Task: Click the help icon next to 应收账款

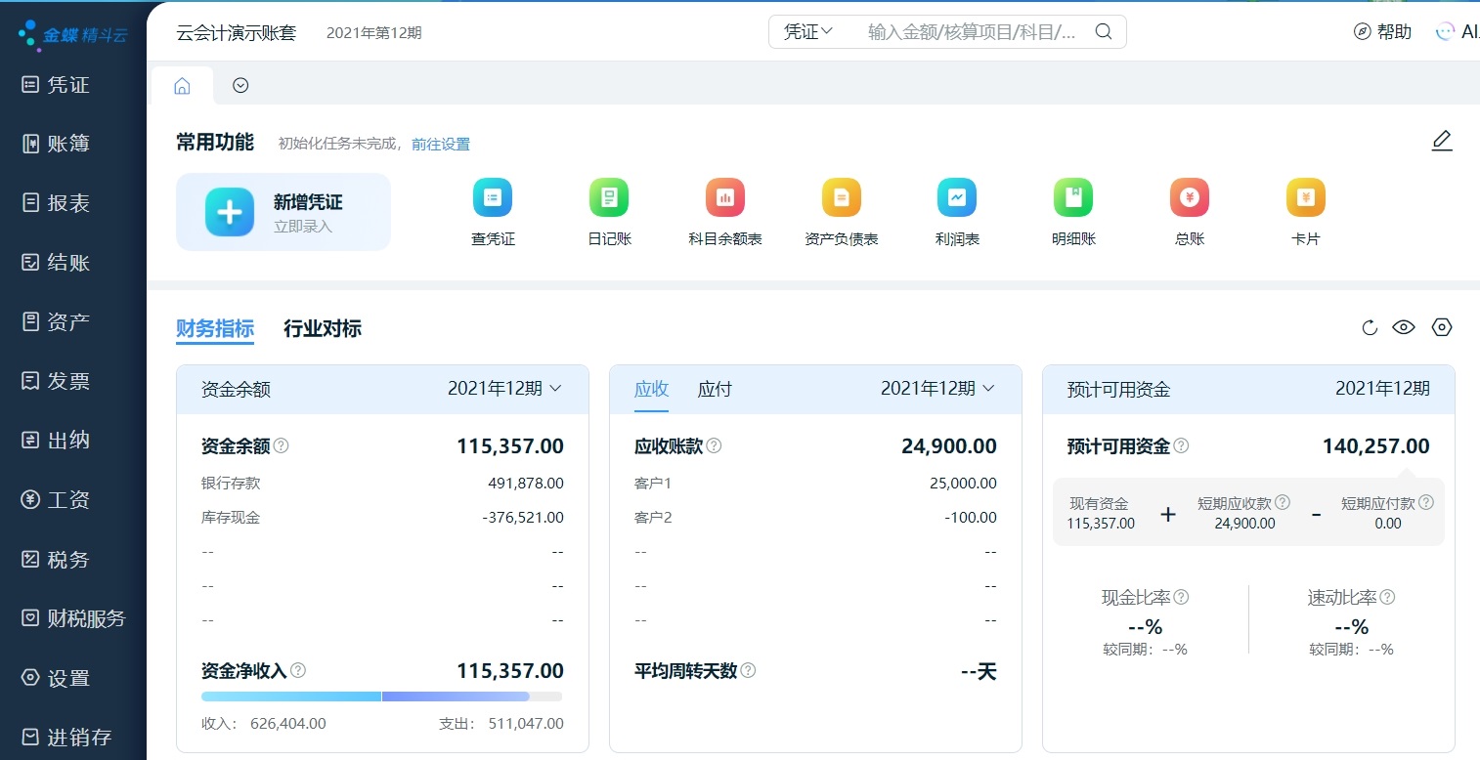Action: [715, 445]
